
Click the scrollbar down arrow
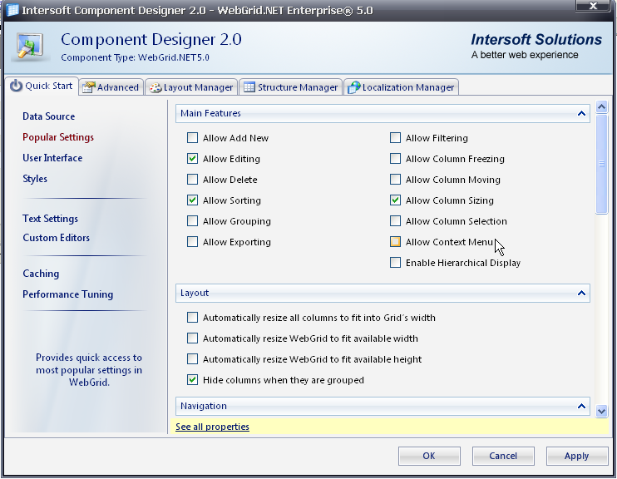(x=602, y=412)
